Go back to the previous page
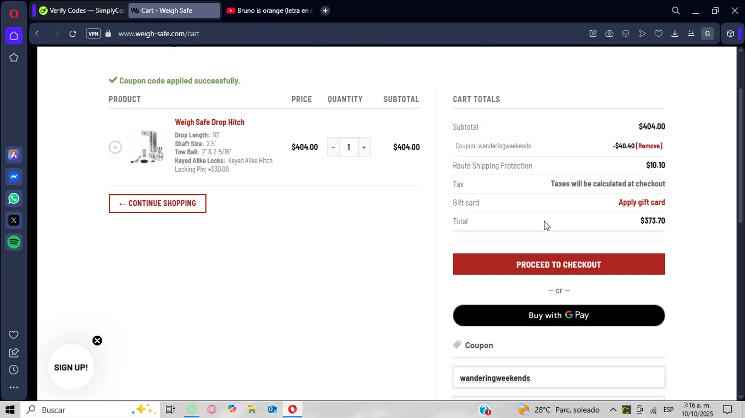Image resolution: width=745 pixels, height=418 pixels. click(x=37, y=34)
